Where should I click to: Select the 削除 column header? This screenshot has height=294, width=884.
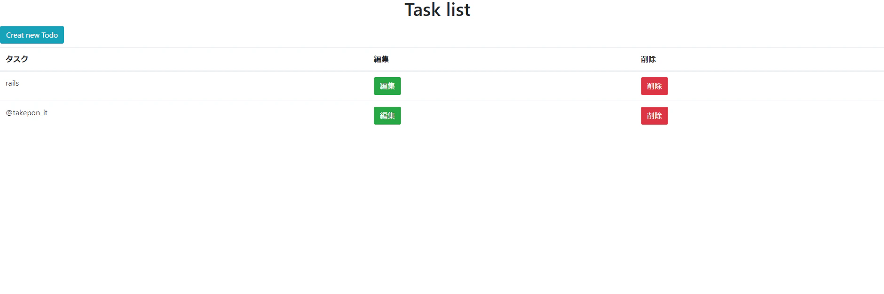click(648, 59)
